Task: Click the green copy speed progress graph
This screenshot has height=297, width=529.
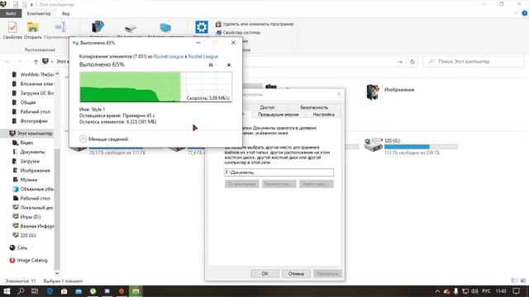Action: (155, 87)
